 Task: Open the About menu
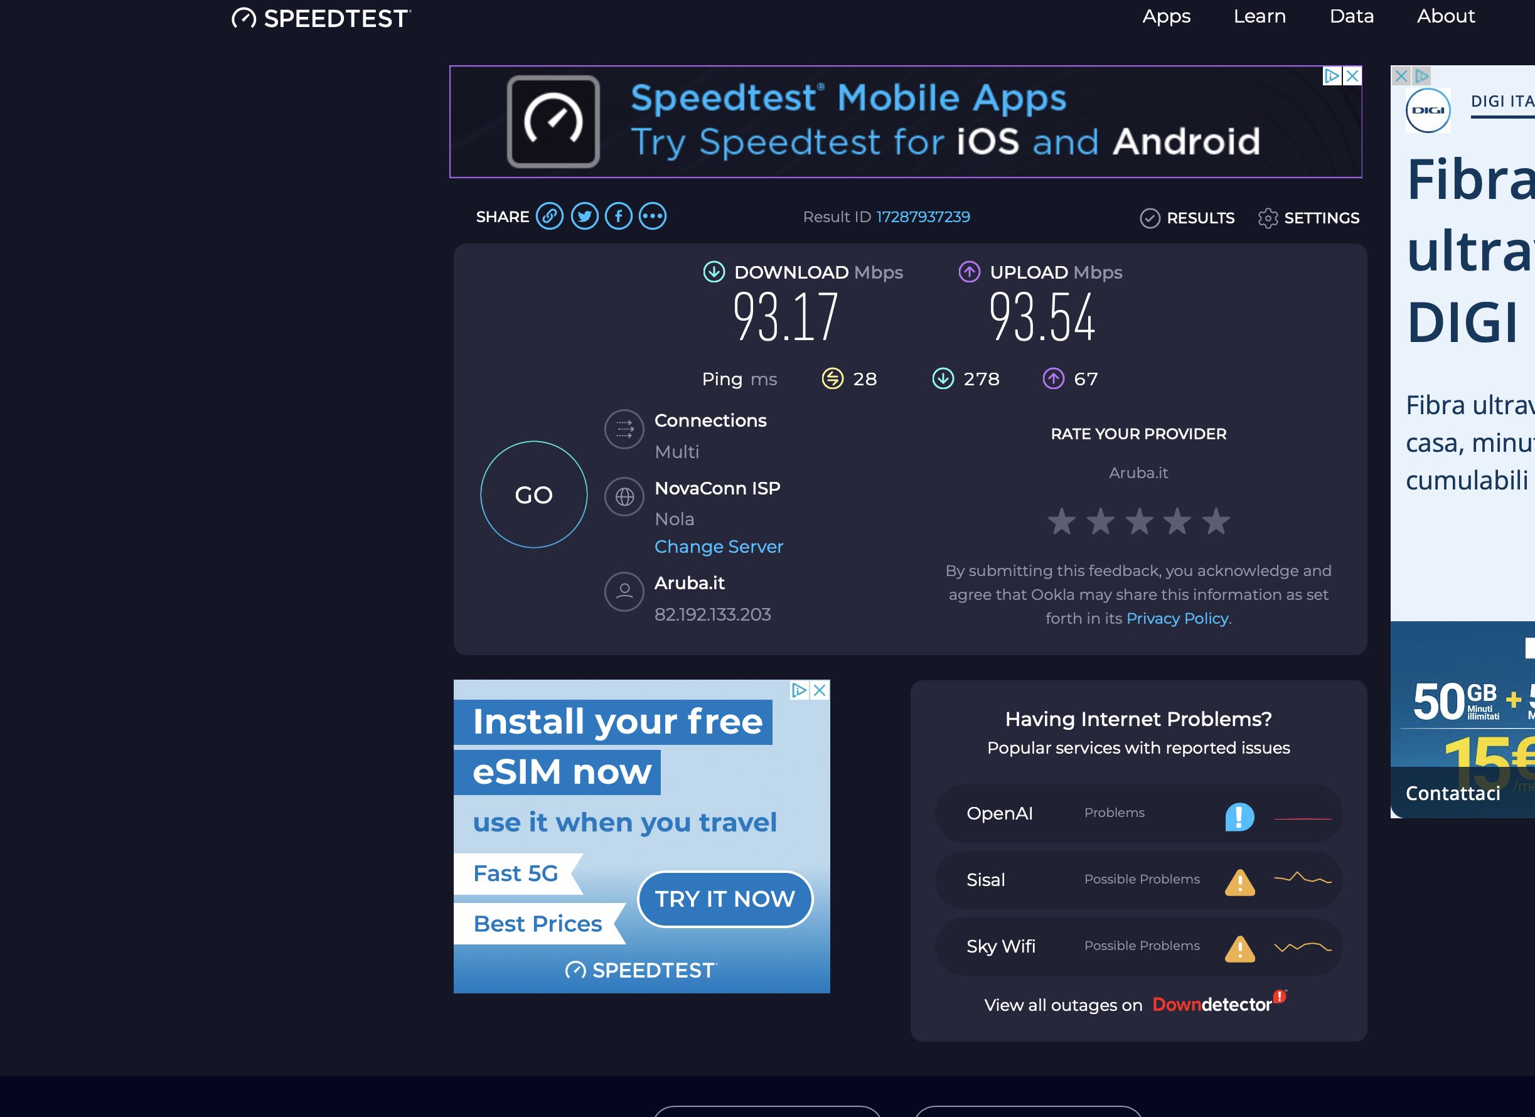(1446, 16)
